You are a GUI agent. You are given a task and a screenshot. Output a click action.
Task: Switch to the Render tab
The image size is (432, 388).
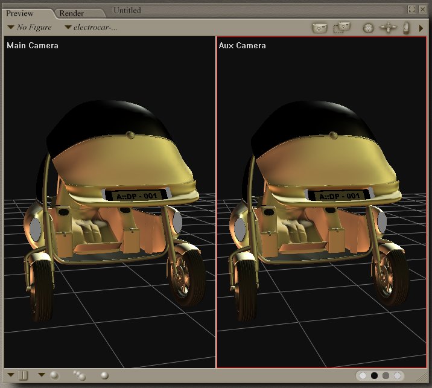[x=71, y=13]
